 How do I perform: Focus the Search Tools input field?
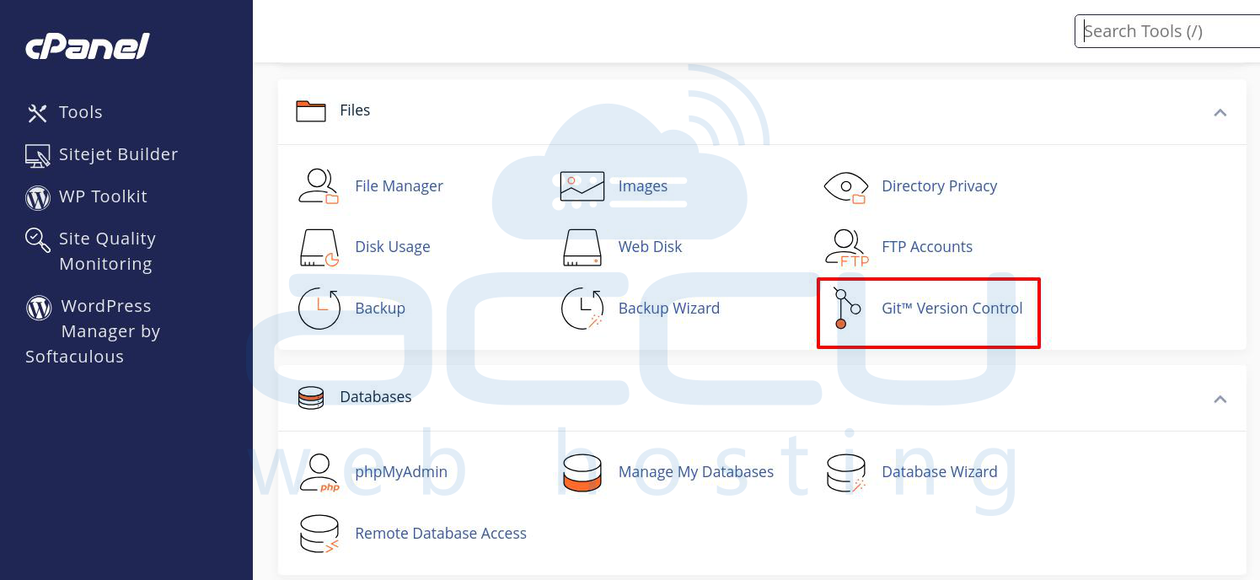[1167, 31]
